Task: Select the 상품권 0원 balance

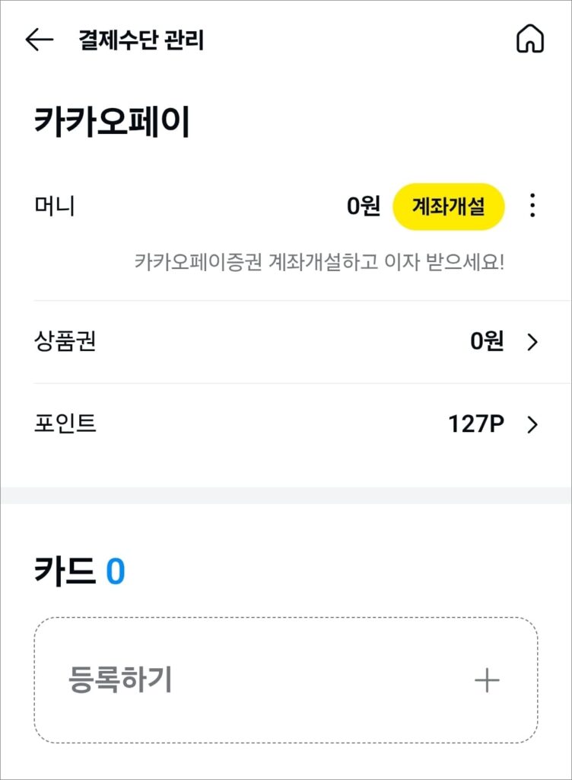Action: click(487, 341)
